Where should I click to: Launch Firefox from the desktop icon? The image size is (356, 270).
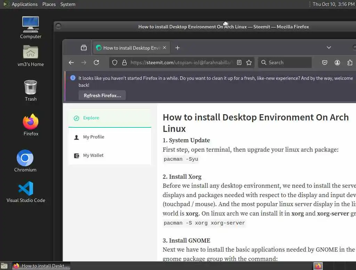pyautogui.click(x=31, y=125)
